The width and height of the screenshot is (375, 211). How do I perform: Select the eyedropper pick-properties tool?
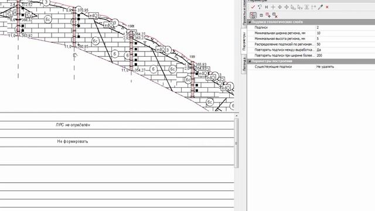[321, 7]
